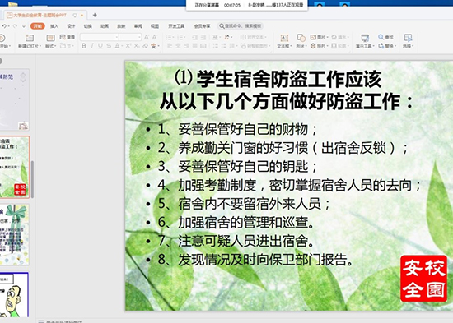Viewport: 453px width, 323px height.
Task: Click the New Slide icon
Action: click(x=30, y=38)
